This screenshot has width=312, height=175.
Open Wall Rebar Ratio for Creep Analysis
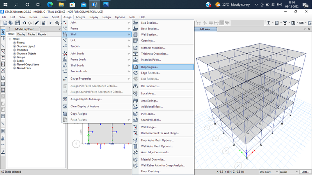coord(163,166)
